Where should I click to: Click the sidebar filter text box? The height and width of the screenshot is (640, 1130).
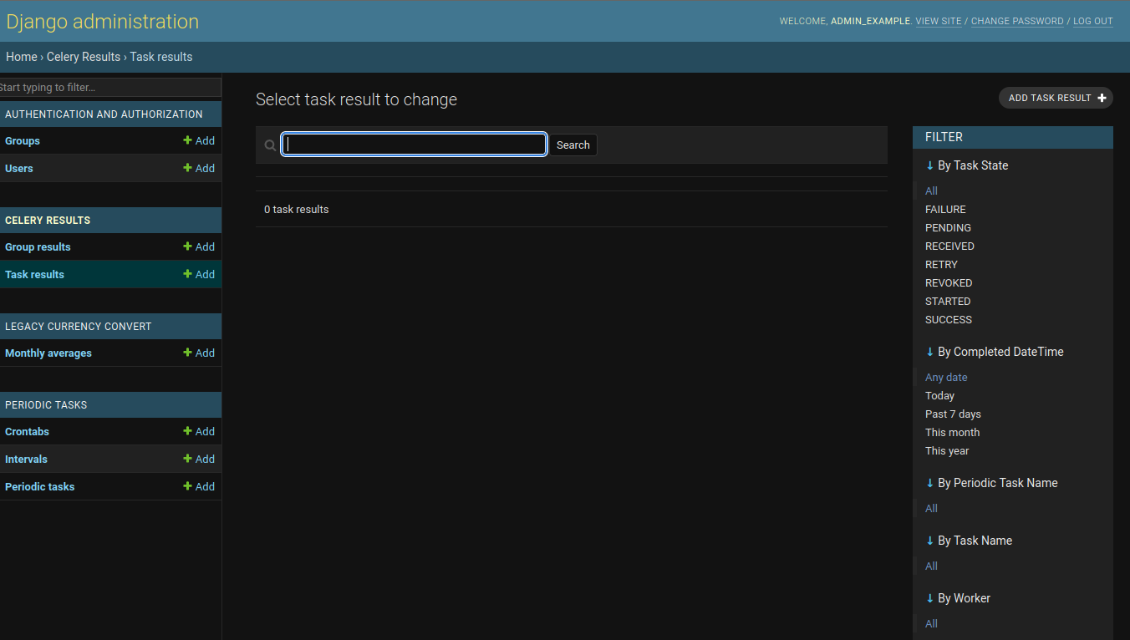coord(109,87)
